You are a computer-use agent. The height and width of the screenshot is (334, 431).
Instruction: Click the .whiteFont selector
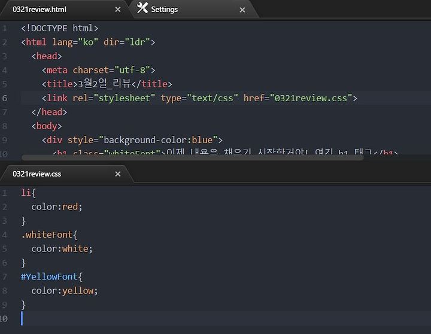click(47, 235)
